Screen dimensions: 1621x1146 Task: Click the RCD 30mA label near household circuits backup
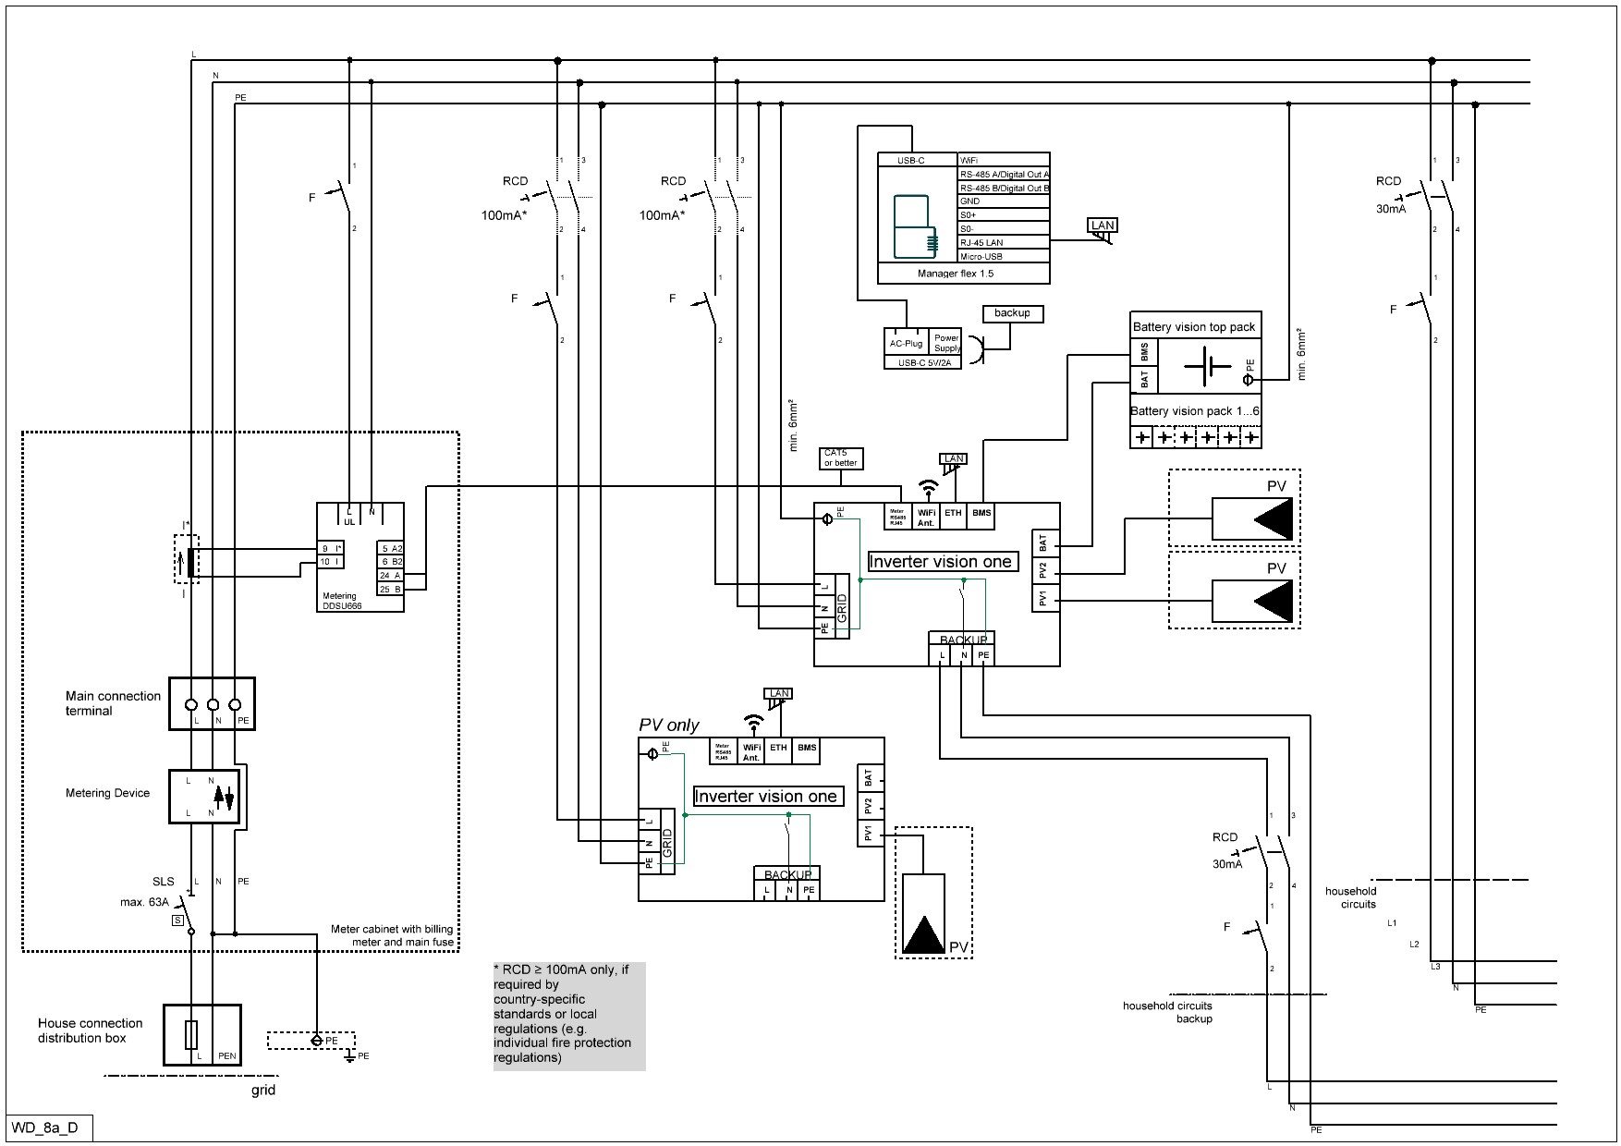click(x=1225, y=850)
